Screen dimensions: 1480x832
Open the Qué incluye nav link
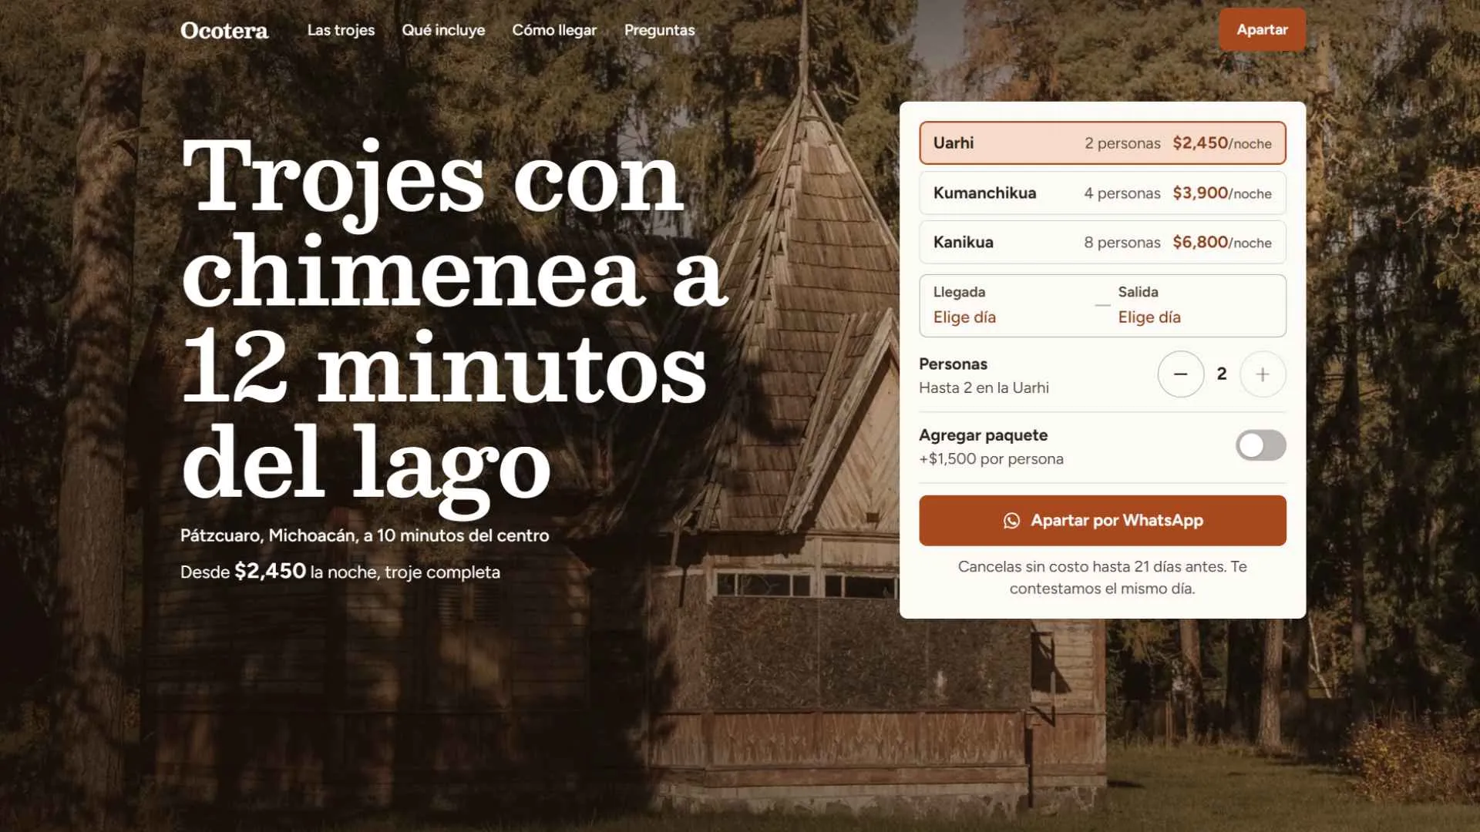(x=443, y=30)
